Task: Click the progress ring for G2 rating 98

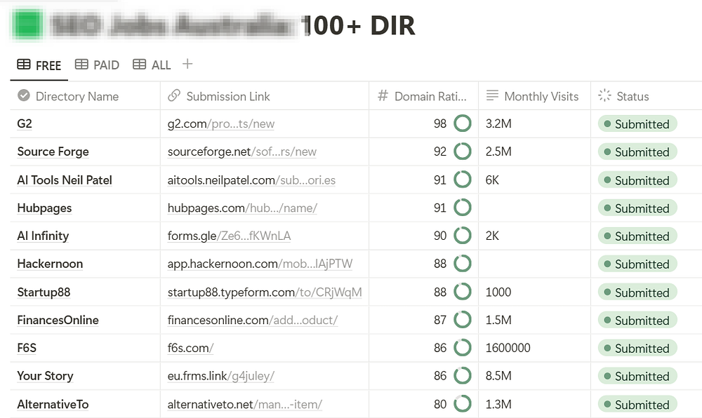Action: coord(463,123)
